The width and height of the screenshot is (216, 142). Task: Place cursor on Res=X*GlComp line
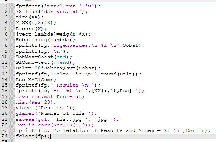click(33, 79)
